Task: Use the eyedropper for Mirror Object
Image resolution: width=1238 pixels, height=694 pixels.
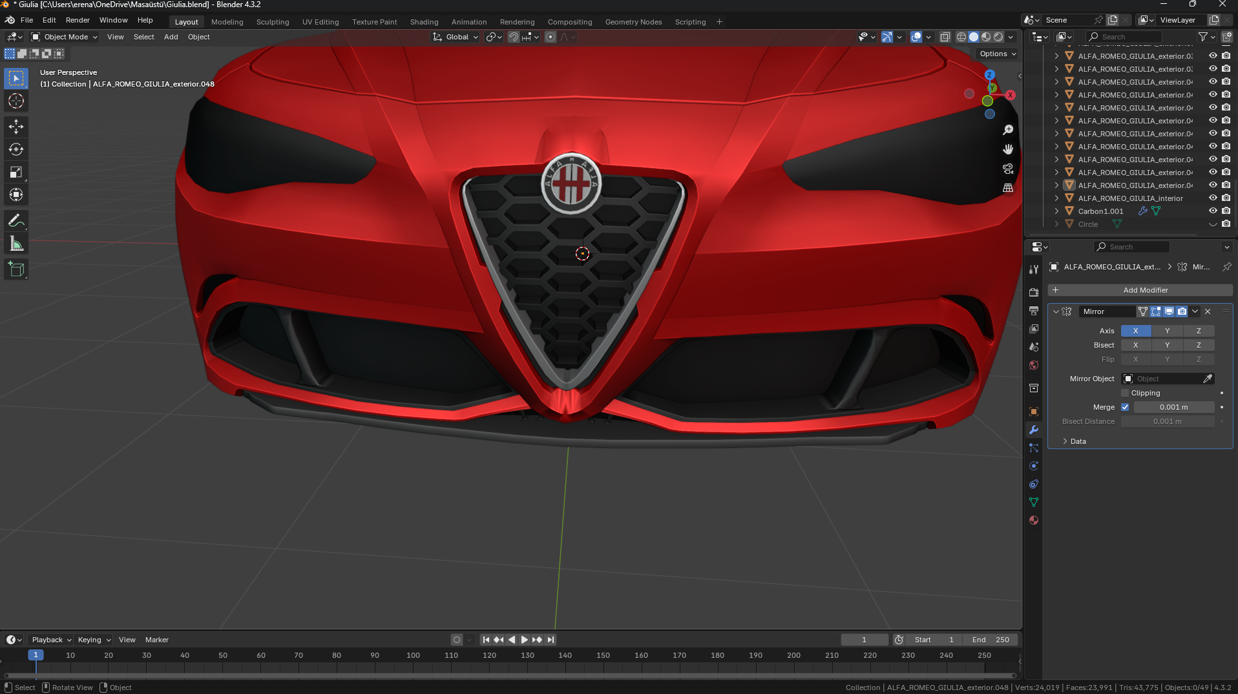Action: (x=1208, y=379)
